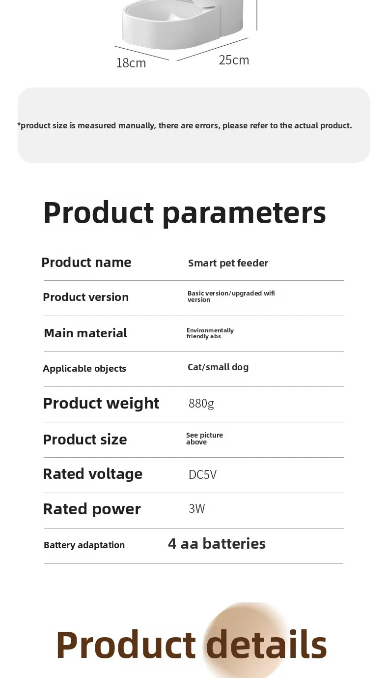Image resolution: width=388 pixels, height=678 pixels.
Task: Click the "Environmentally friendly abs" value
Action: pyautogui.click(x=210, y=333)
